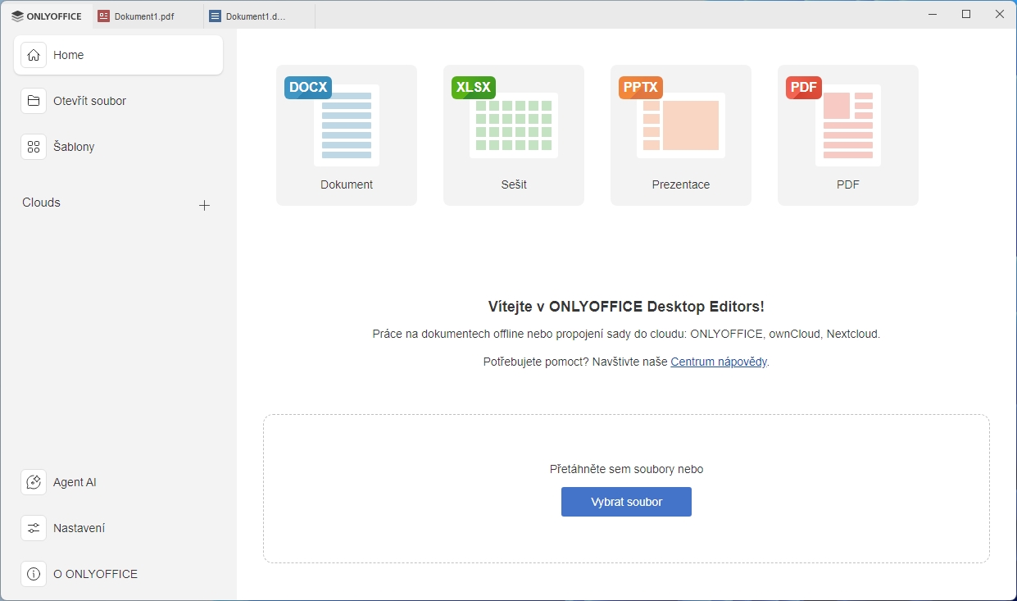Screen dimensions: 1017x601
Task: Select the Šablony menu label
Action: pos(74,147)
